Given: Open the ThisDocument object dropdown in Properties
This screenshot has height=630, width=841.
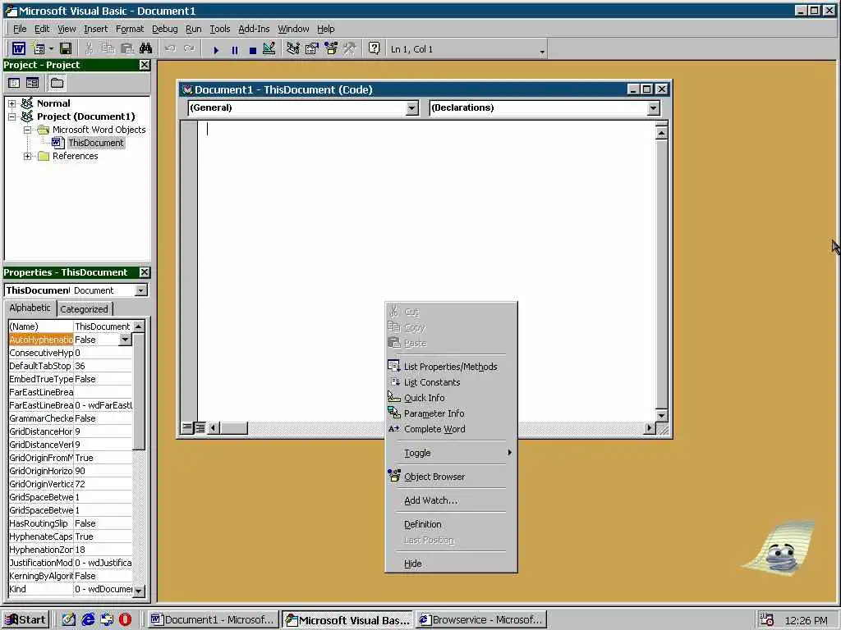Looking at the screenshot, I should [x=140, y=290].
